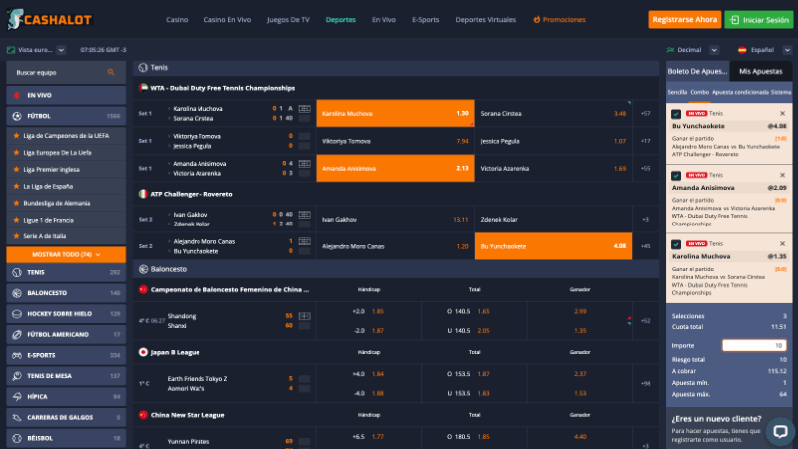The width and height of the screenshot is (798, 449).
Task: Open Japan B League link
Action: point(175,352)
